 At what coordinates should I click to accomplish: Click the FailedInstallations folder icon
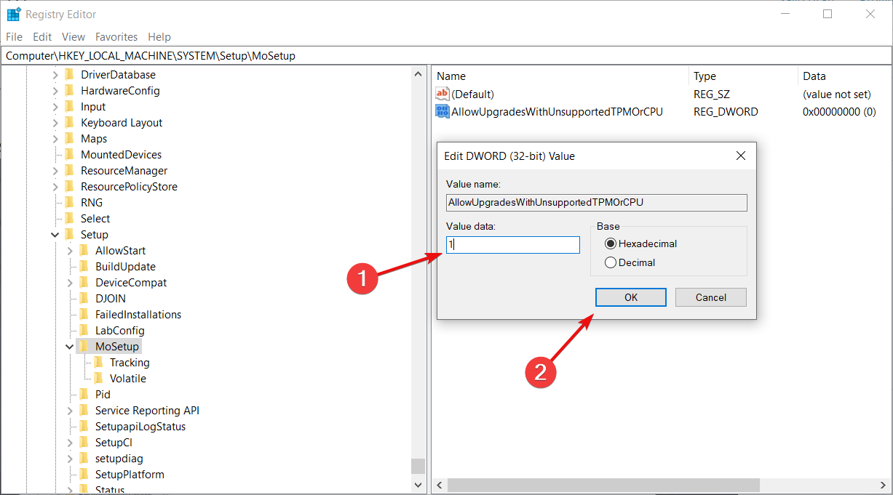point(85,314)
